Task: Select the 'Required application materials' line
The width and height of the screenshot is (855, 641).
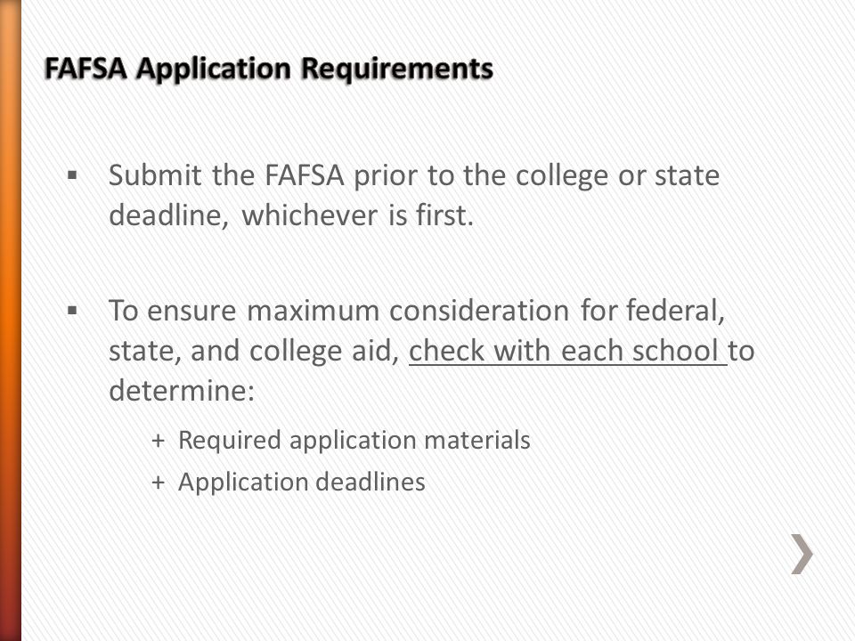Action: pos(354,441)
